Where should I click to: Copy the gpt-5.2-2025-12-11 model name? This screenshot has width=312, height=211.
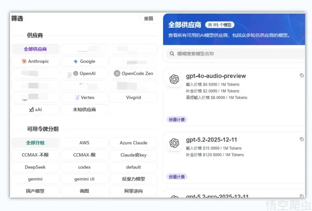pos(302,139)
